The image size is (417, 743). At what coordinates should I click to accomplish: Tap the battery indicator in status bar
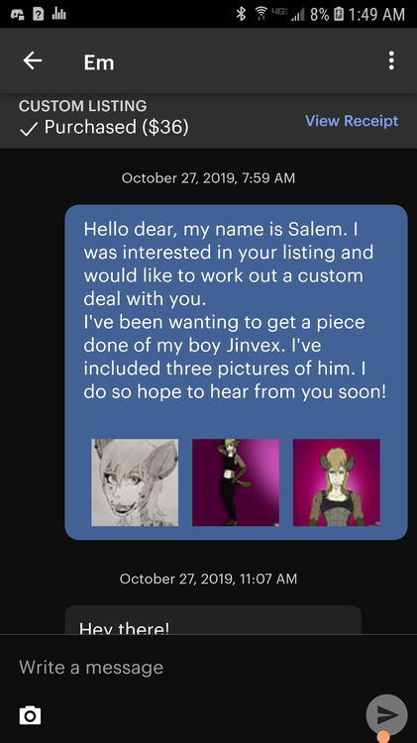coord(339,14)
